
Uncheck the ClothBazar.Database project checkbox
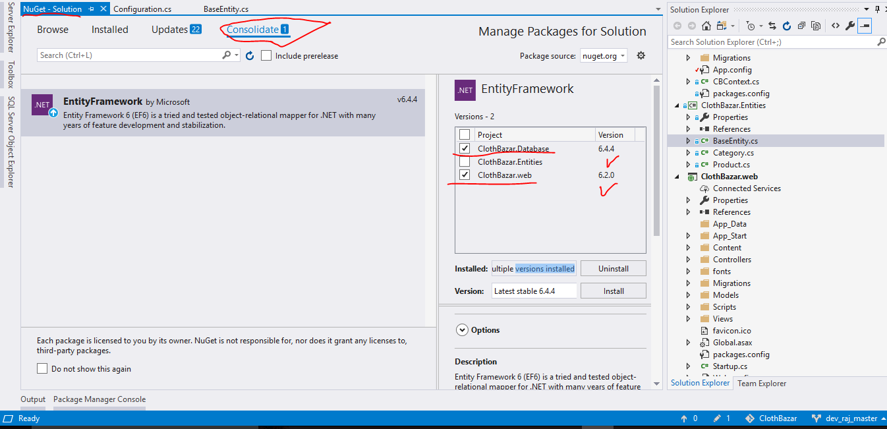pos(465,149)
